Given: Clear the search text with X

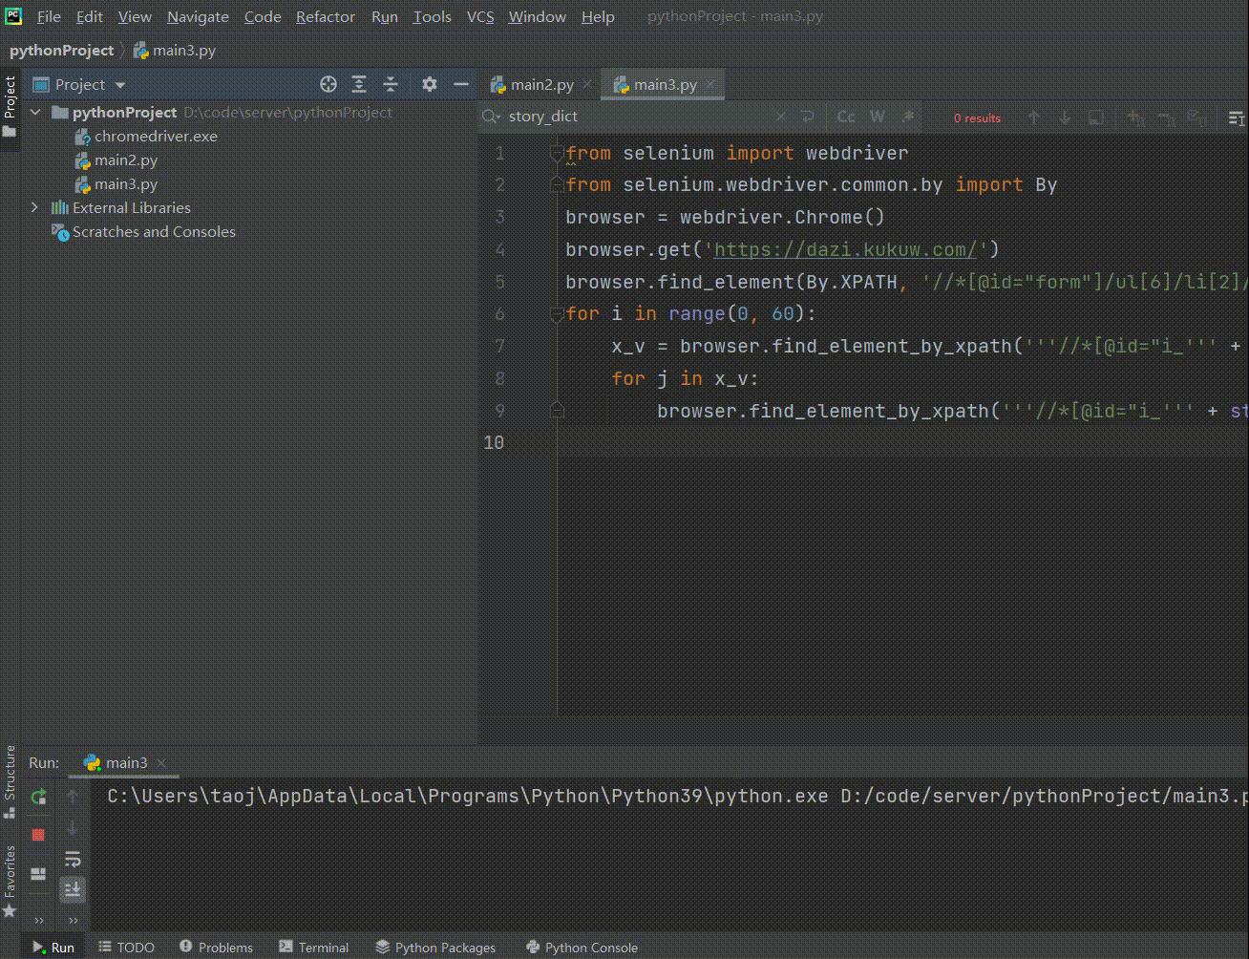Looking at the screenshot, I should [x=781, y=117].
